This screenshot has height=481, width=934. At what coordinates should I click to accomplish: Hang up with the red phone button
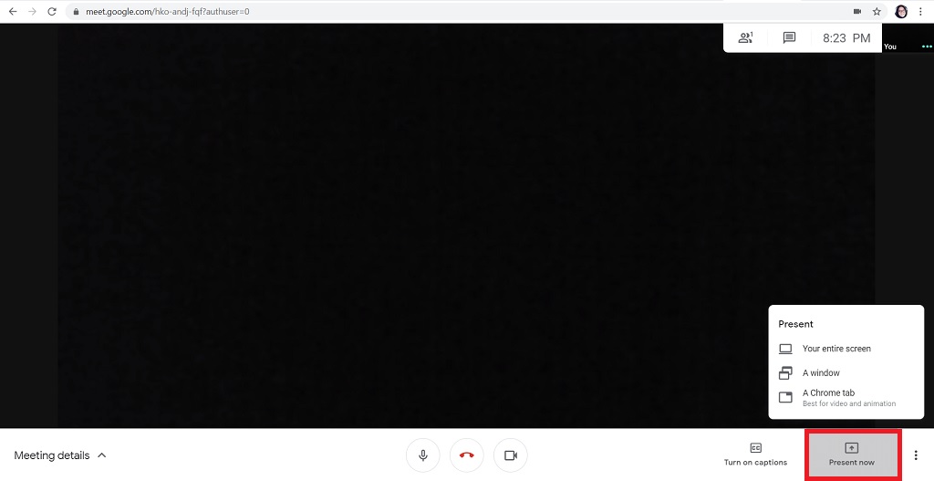pyautogui.click(x=467, y=455)
